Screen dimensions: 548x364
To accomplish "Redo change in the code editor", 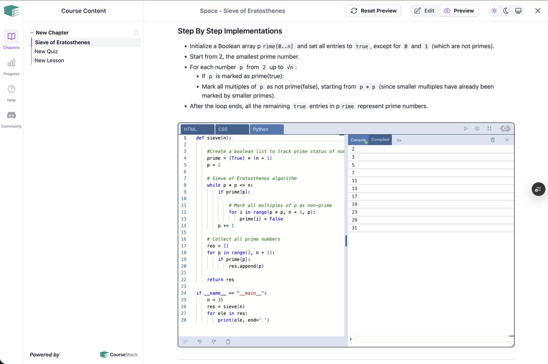I will [214, 341].
